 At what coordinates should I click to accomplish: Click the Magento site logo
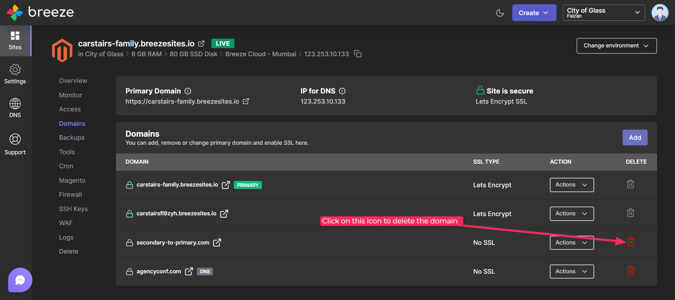click(62, 51)
